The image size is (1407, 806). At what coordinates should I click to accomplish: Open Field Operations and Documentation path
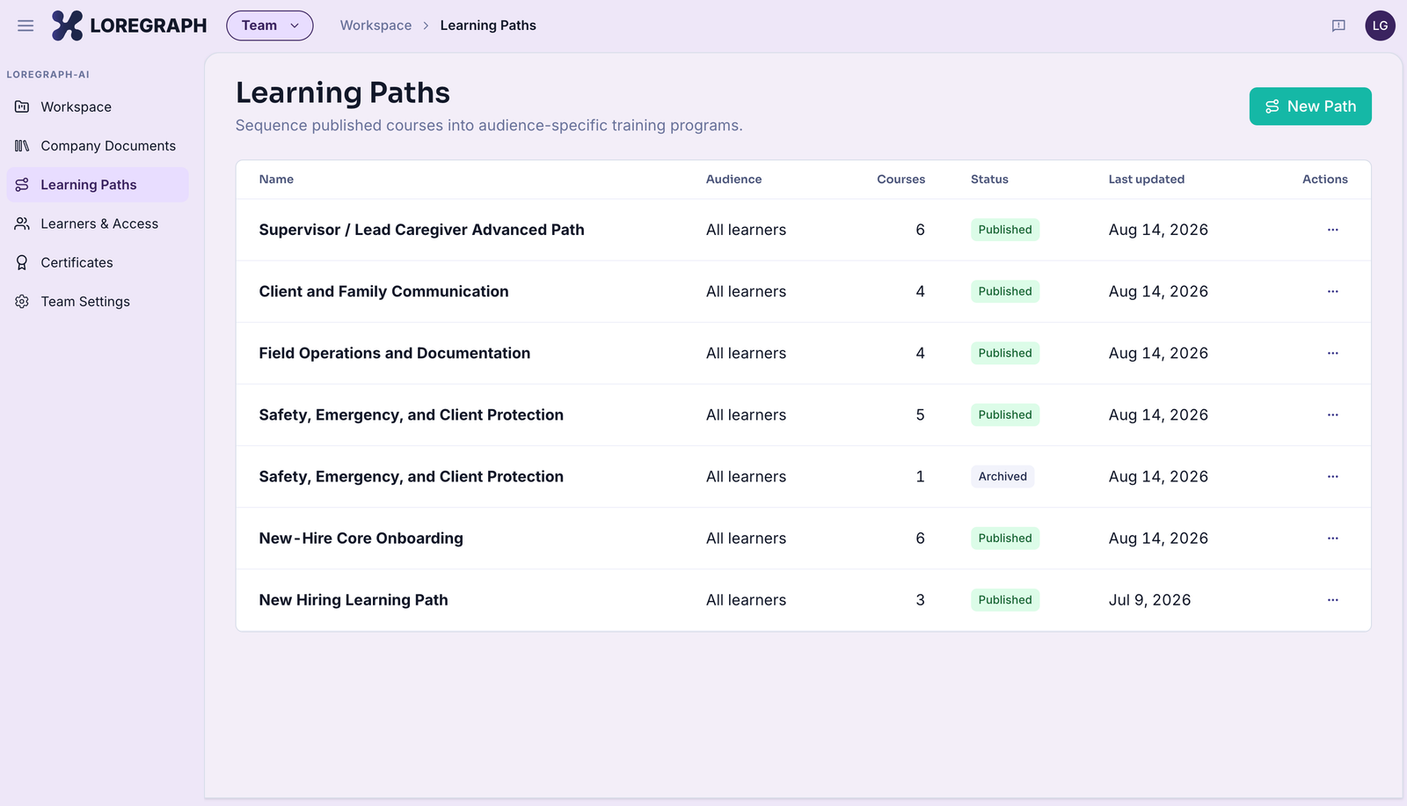[x=394, y=353]
